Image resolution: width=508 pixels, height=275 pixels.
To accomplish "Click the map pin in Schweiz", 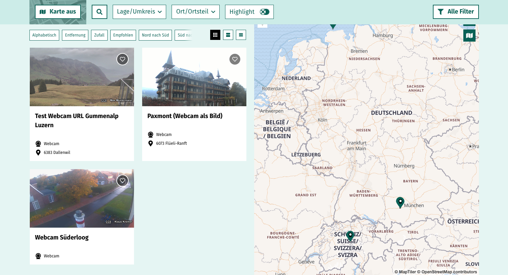I will 350,236.
